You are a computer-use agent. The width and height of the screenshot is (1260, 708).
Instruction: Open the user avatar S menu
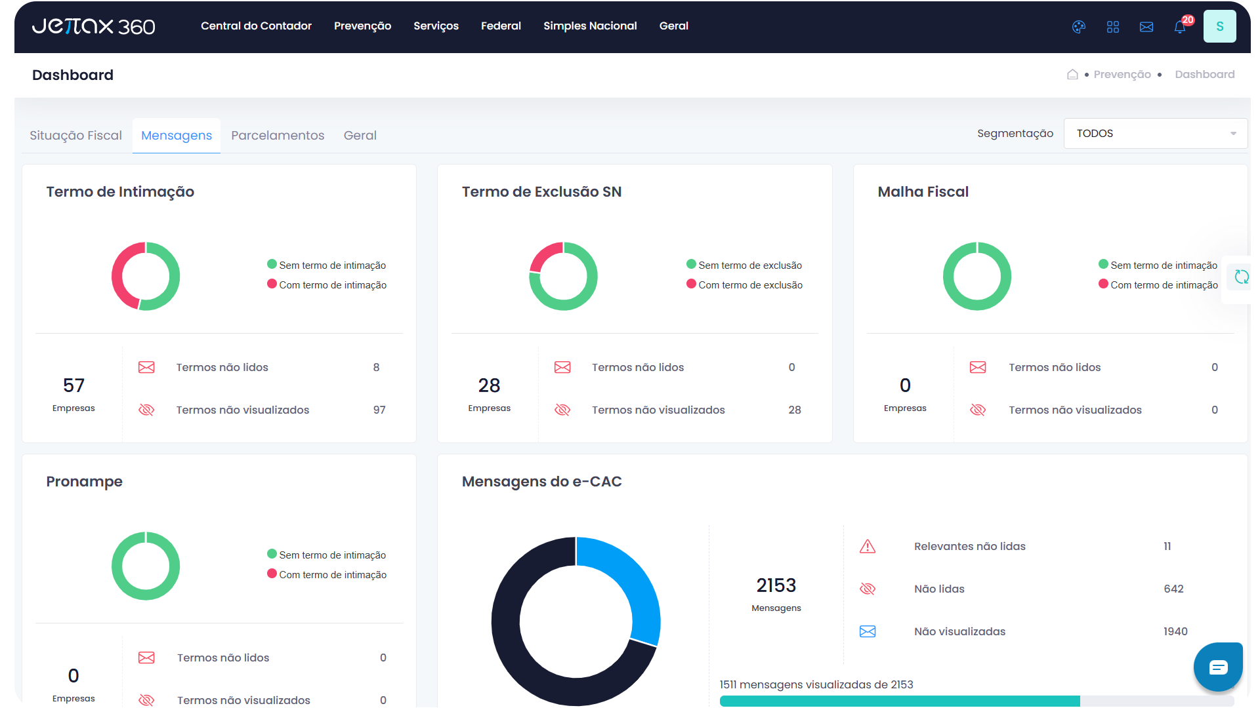(x=1220, y=26)
